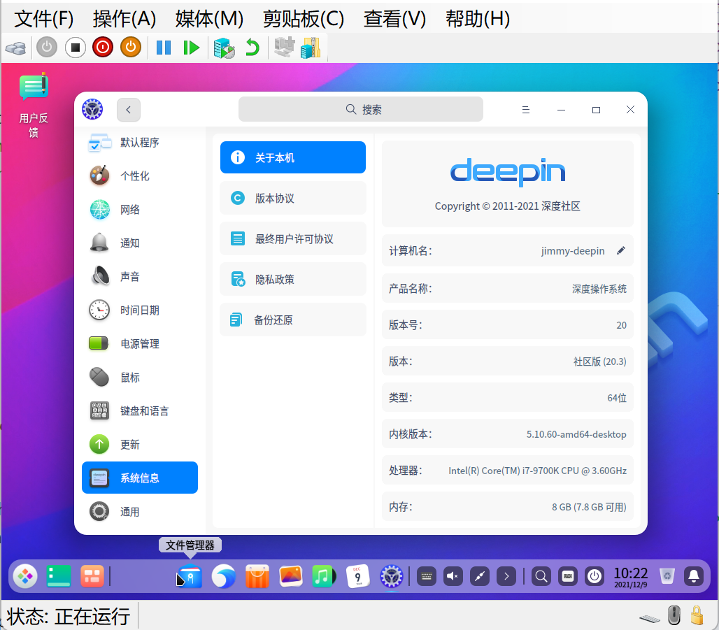
Task: Select 声音 in the sidebar
Action: click(140, 276)
